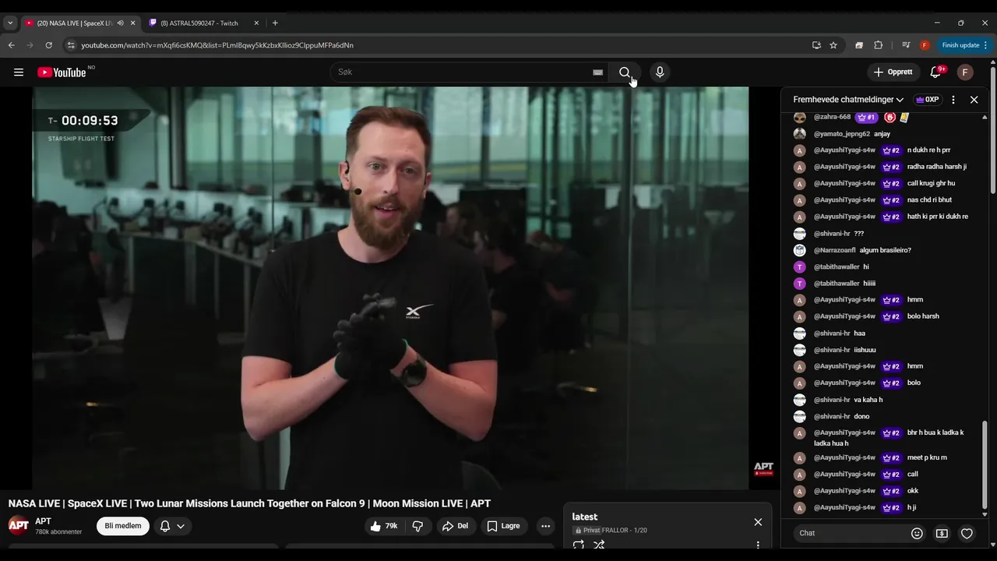The image size is (997, 561).
Task: Click the 0XP crown badge in chat header
Action: point(927,100)
